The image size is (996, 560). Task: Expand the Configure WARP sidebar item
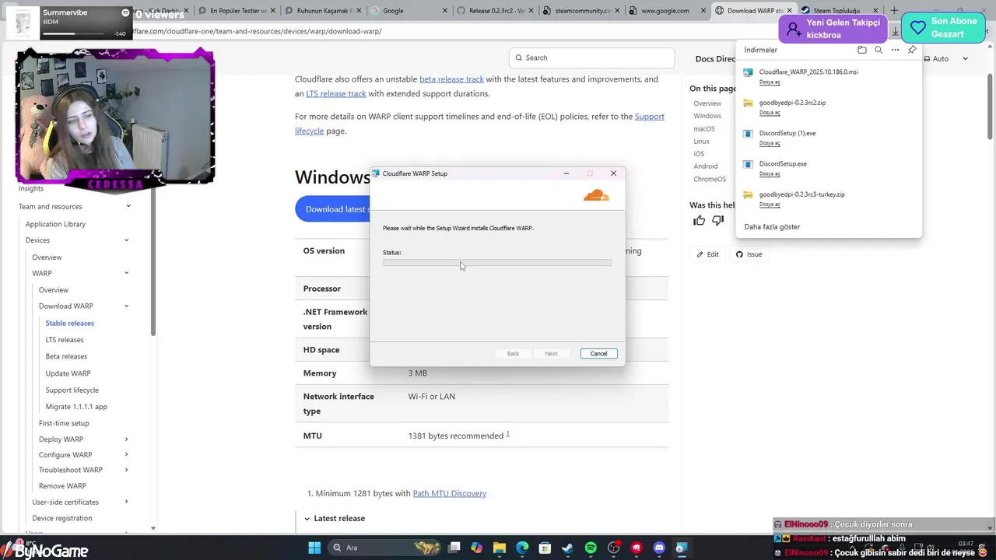(126, 454)
